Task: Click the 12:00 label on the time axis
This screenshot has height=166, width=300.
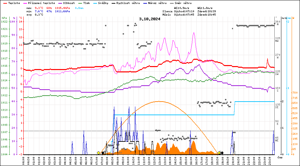Action: point(149,160)
